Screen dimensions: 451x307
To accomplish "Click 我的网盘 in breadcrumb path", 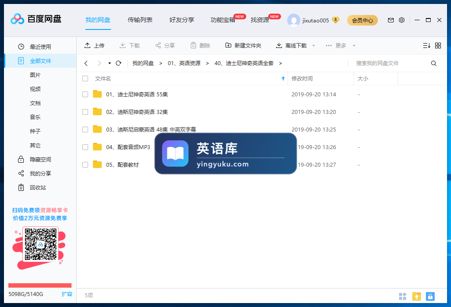I will click(143, 63).
